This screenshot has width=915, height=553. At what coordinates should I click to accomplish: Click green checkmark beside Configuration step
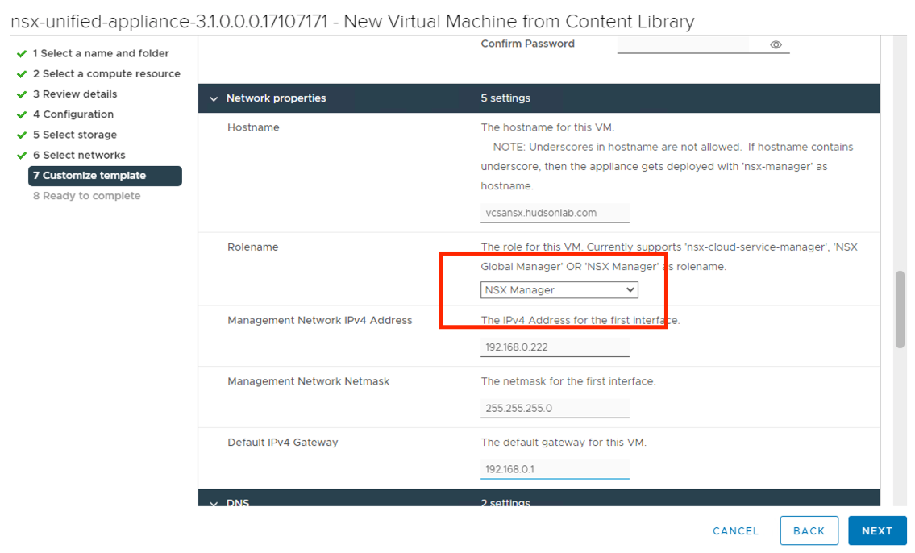coord(22,115)
